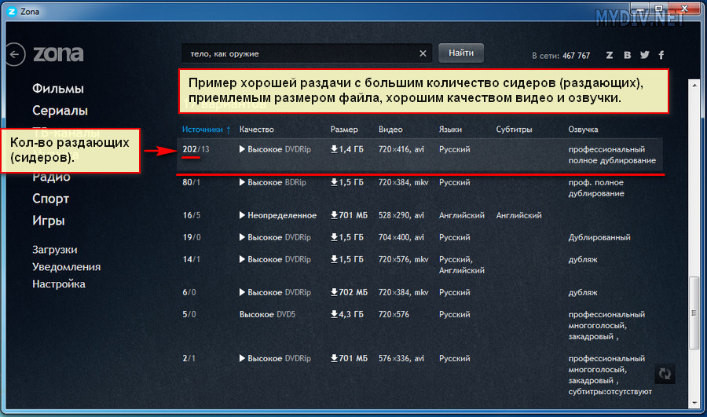This screenshot has height=417, width=707.
Task: Download the 1,5 ГБ 704×400 file
Action: [x=346, y=238]
